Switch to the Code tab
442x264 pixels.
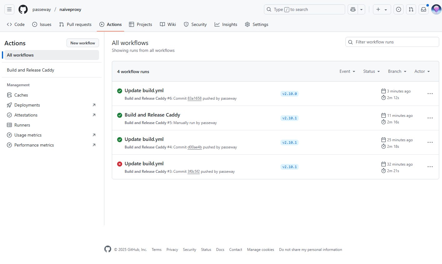16,24
